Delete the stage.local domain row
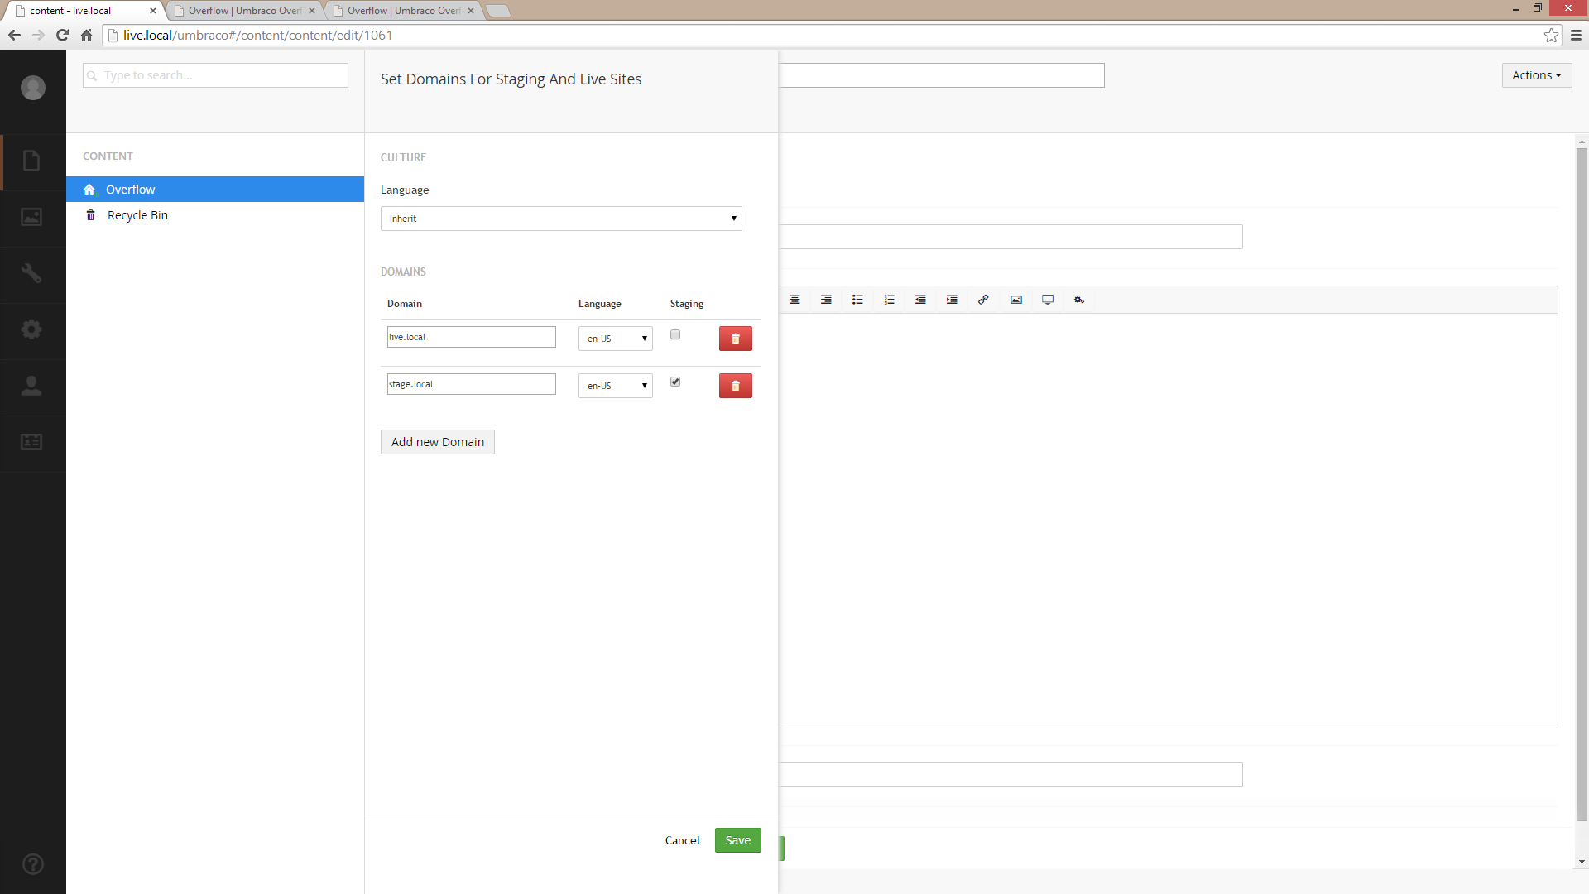 (736, 386)
